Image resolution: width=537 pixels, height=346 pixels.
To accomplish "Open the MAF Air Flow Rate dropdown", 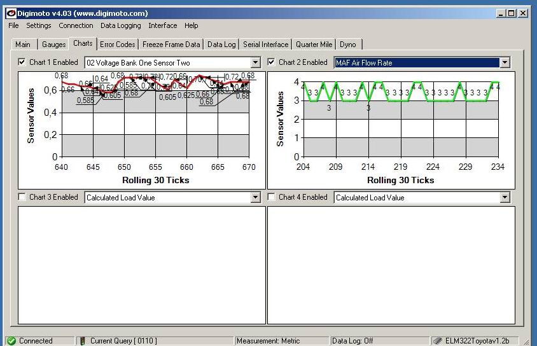I will pyautogui.click(x=505, y=62).
